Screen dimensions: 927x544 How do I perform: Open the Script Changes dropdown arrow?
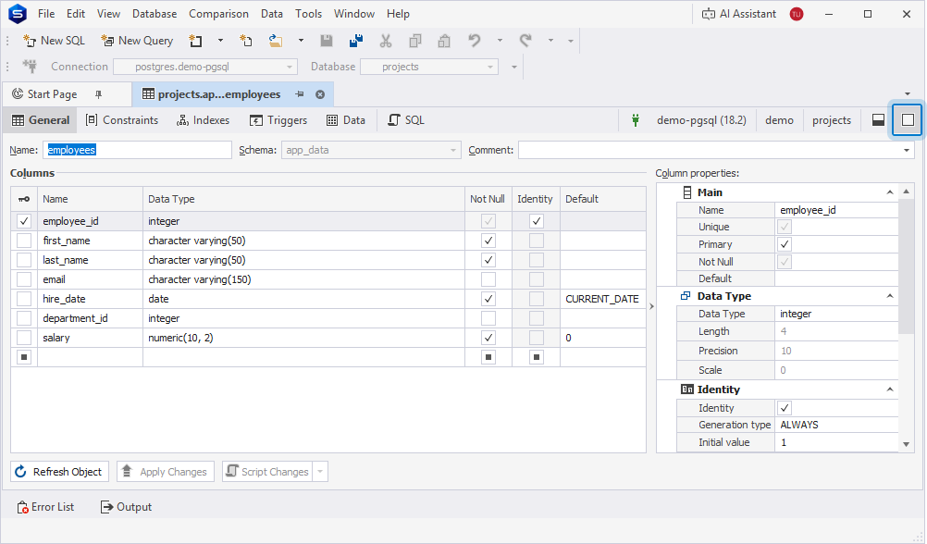pos(320,471)
